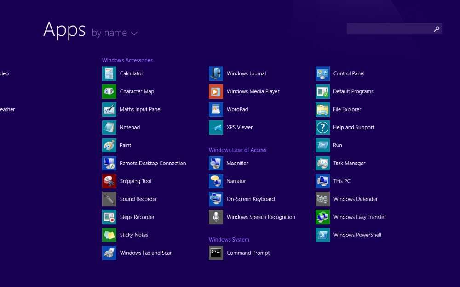
Task: Launch Character Map via its icon
Action: click(x=109, y=91)
